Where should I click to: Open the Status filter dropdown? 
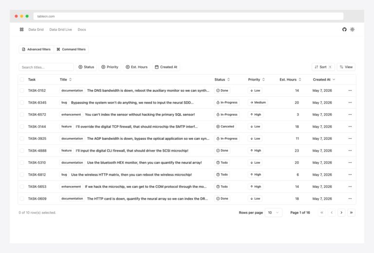point(86,67)
